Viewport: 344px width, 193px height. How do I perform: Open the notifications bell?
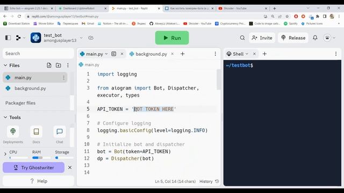(315, 38)
